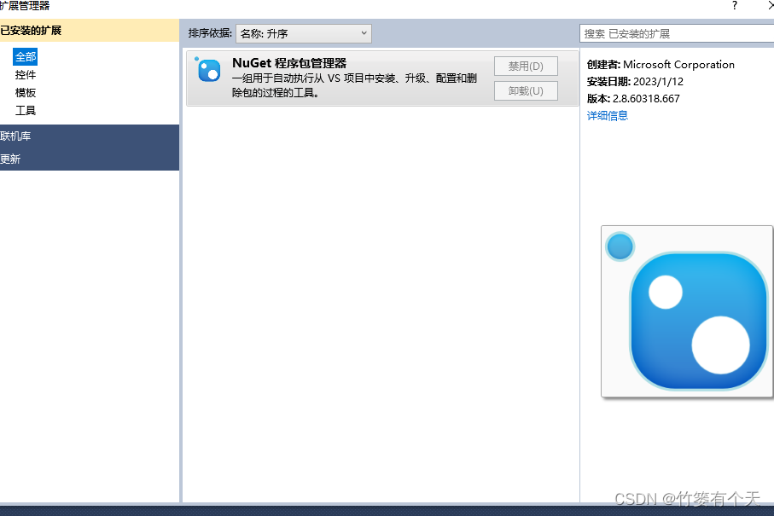This screenshot has height=516, width=774.
Task: Click the large NuGet logo preview image
Action: pos(687,311)
